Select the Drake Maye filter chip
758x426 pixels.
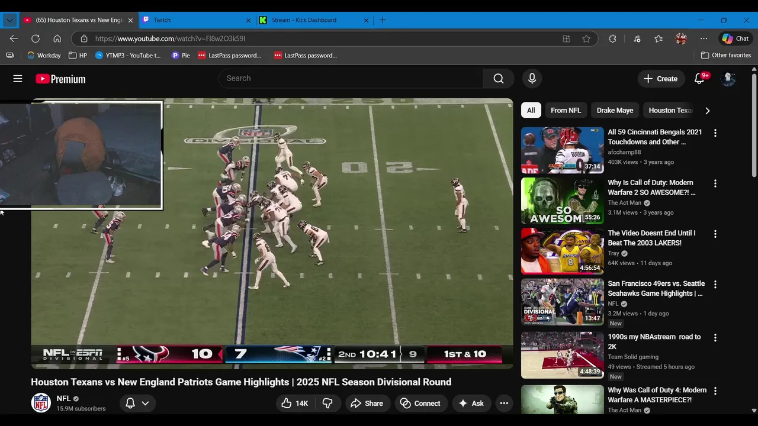pyautogui.click(x=615, y=110)
